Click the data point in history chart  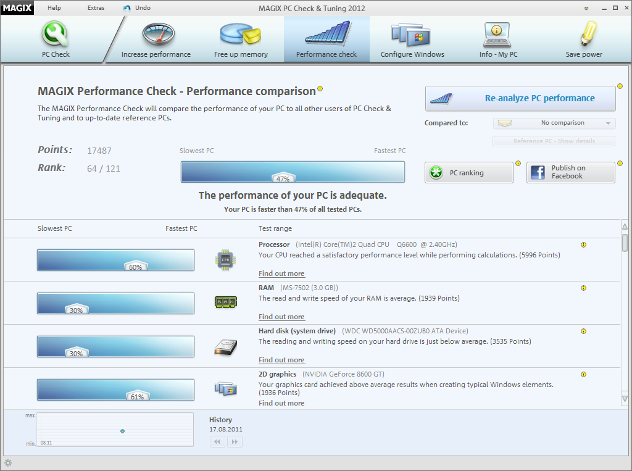pyautogui.click(x=123, y=431)
